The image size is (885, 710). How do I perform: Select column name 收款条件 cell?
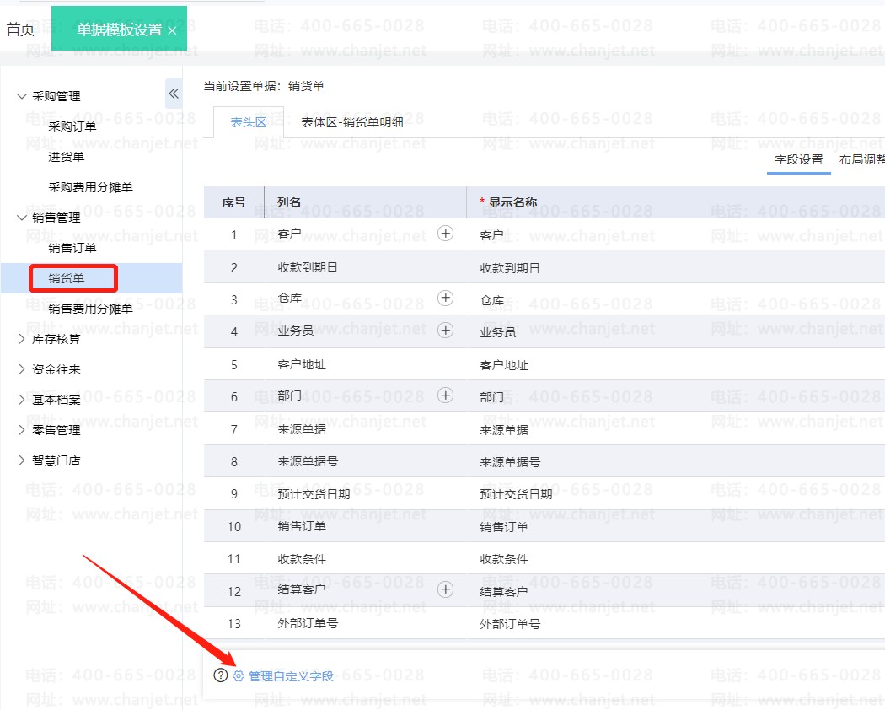click(302, 558)
